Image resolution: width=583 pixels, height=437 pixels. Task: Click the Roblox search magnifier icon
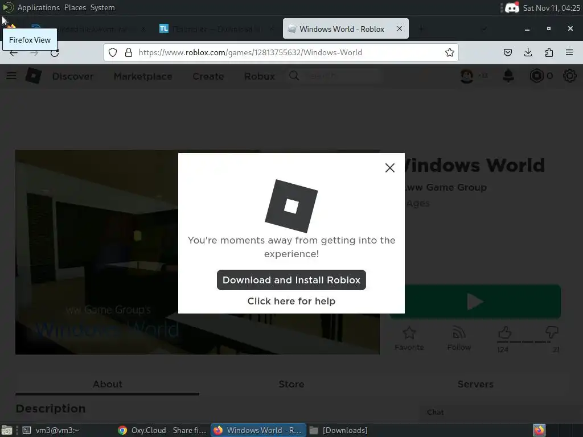(x=294, y=76)
